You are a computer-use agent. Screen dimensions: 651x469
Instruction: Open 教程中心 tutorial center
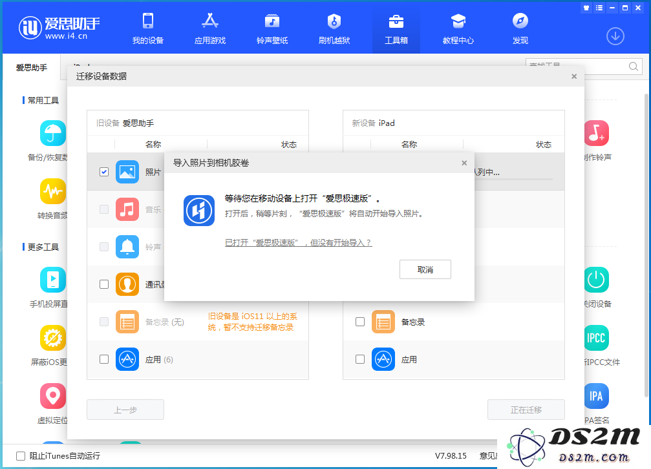tap(458, 28)
